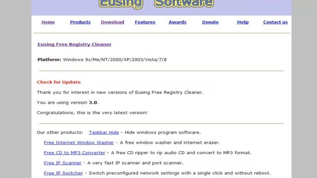
Task: Open Free Internet Window Washer link
Action: point(79,143)
